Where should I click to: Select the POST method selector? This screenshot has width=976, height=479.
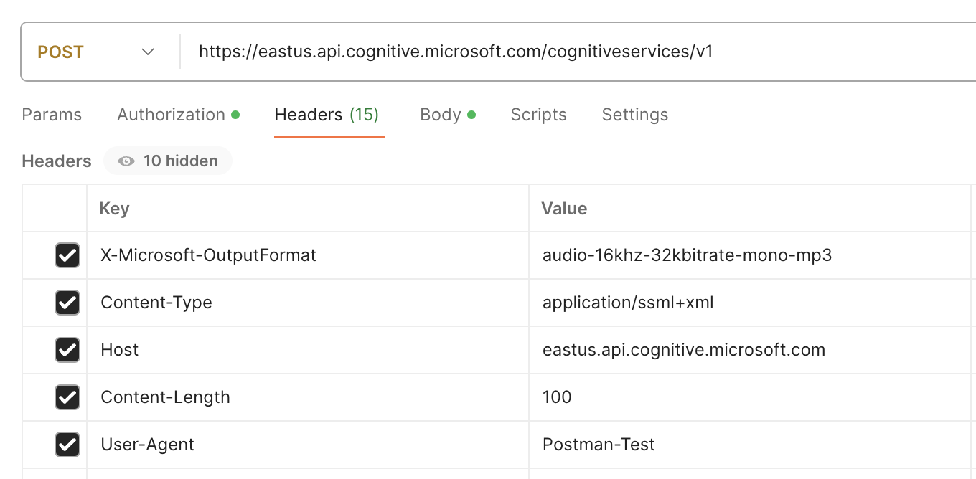click(x=61, y=52)
